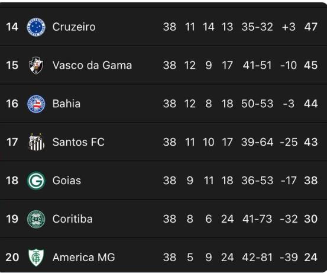Screen dimensions: 327x273
Task: Select Coritiba's 30 points value
Action: pyautogui.click(x=310, y=219)
